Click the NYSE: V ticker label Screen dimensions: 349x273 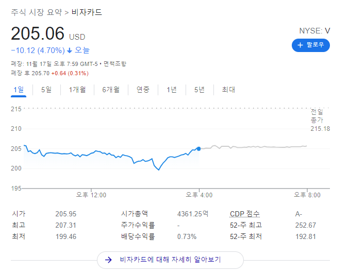click(x=314, y=31)
